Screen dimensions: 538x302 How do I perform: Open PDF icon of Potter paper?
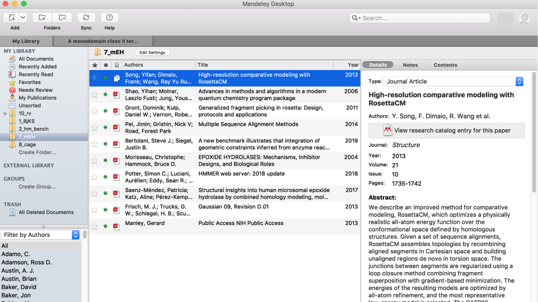[116, 177]
